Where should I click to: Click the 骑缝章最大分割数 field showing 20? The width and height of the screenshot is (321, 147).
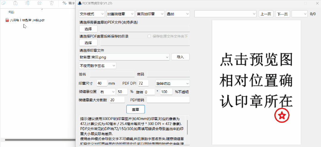tap(117, 100)
